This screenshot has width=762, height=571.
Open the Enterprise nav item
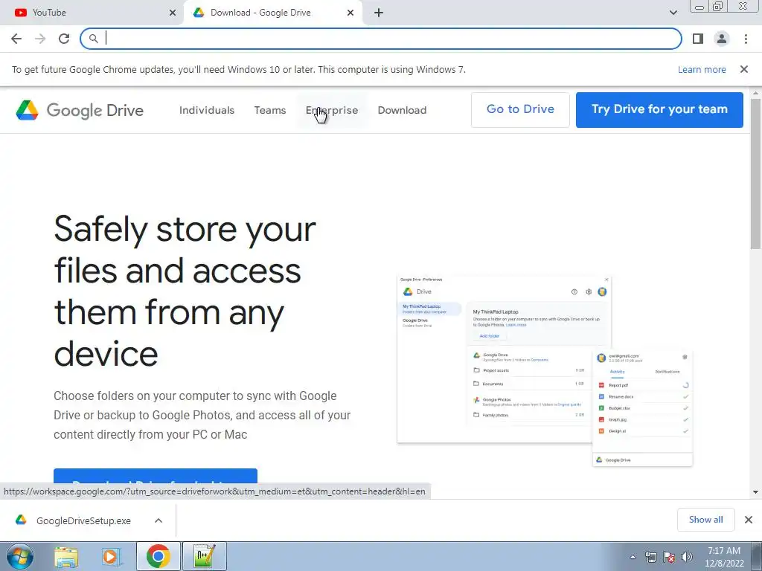point(332,110)
